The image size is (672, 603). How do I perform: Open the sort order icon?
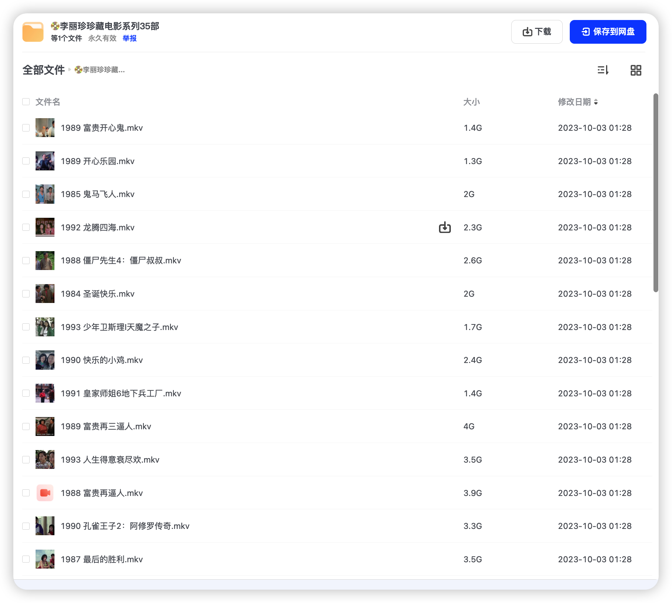[603, 70]
